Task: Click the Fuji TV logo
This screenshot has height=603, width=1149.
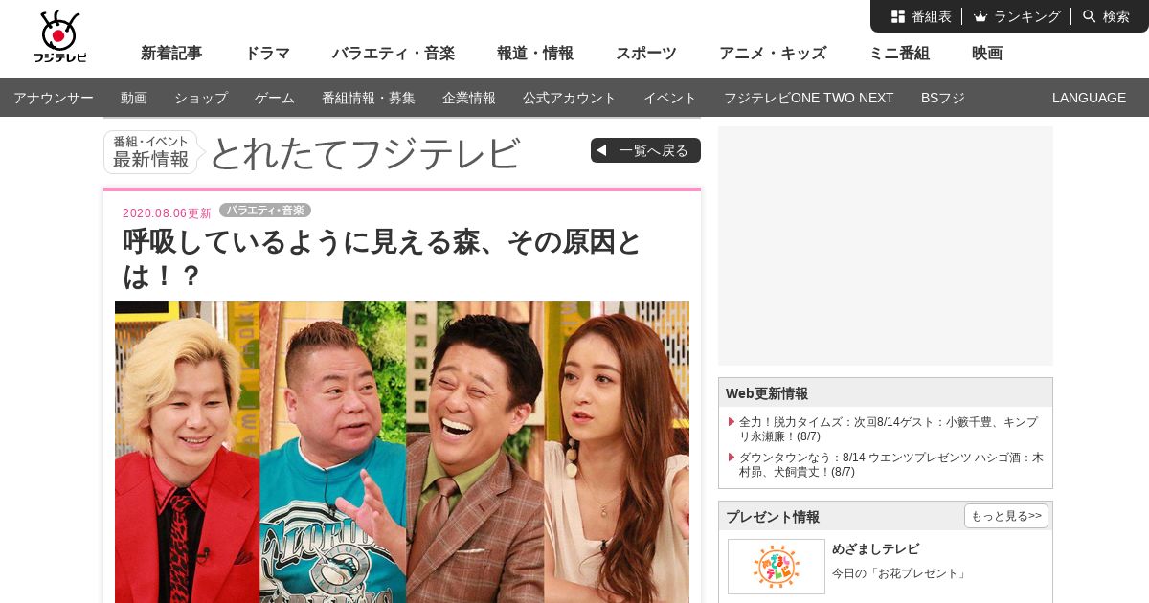Action: coord(59,36)
